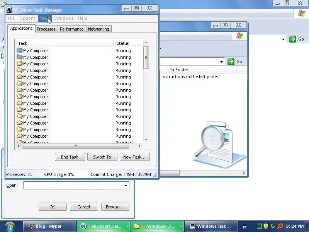The height and width of the screenshot is (232, 309).
Task: Click the task list horizontal scroll thumb
Action: click(x=75, y=146)
